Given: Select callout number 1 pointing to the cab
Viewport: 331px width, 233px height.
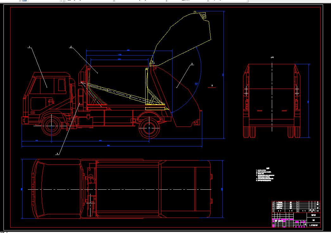Looking at the screenshot, I should [29, 47].
